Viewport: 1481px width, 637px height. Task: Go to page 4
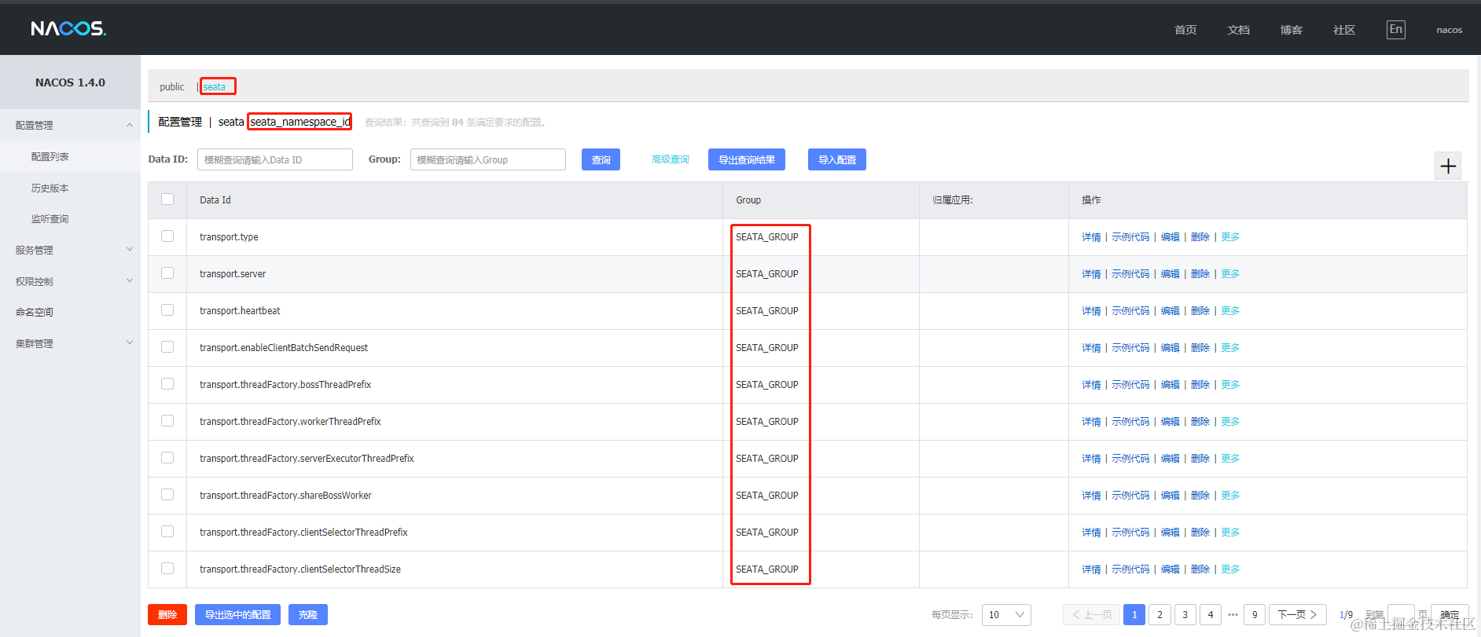tap(1211, 615)
